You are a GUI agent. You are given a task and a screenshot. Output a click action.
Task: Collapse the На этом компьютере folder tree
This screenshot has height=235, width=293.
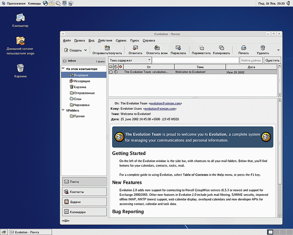coord(63,69)
